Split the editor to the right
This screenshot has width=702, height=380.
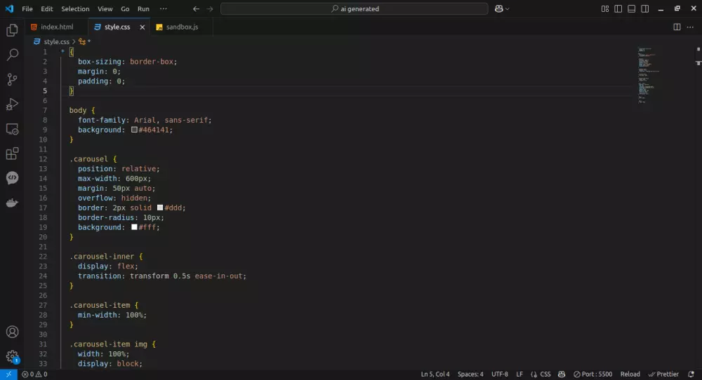click(x=677, y=27)
